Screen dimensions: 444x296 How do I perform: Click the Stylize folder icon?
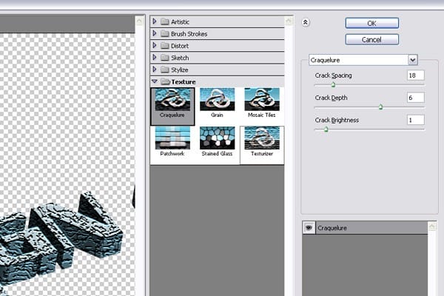point(165,70)
